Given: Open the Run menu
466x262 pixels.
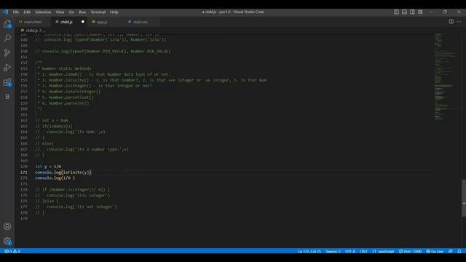Looking at the screenshot, I should (x=82, y=12).
